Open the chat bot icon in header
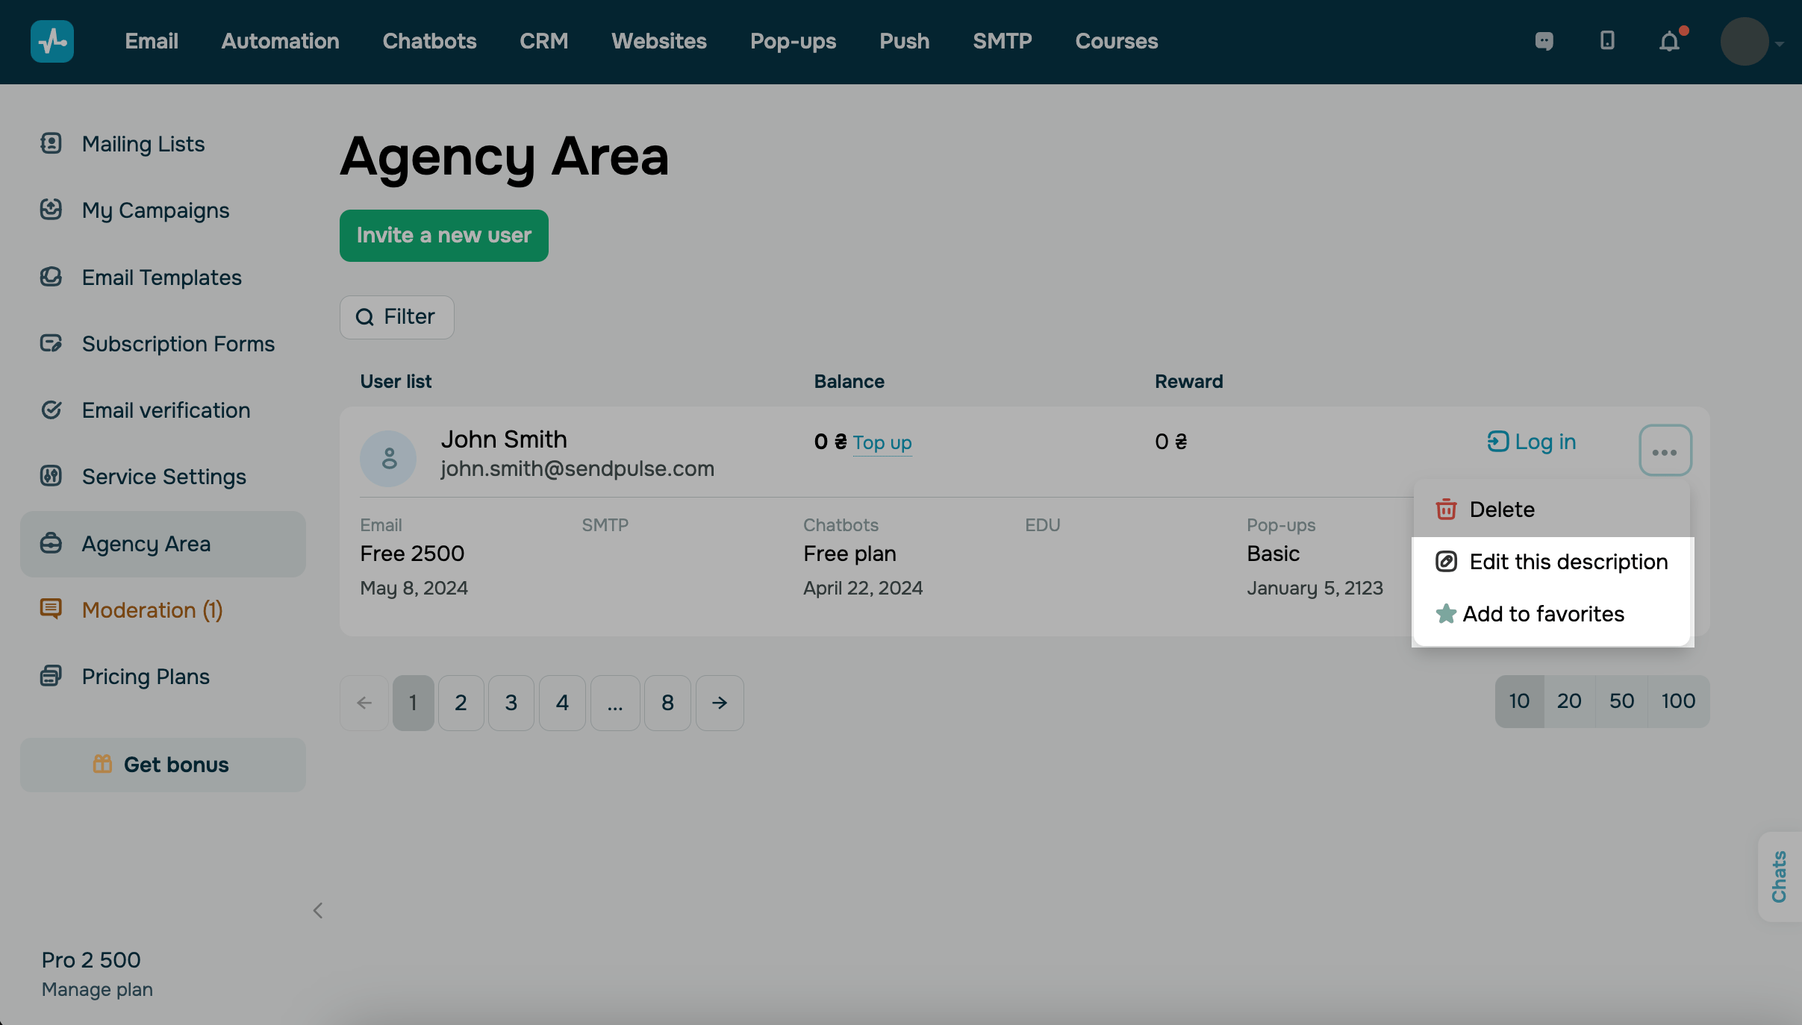This screenshot has width=1802, height=1025. 1544,41
